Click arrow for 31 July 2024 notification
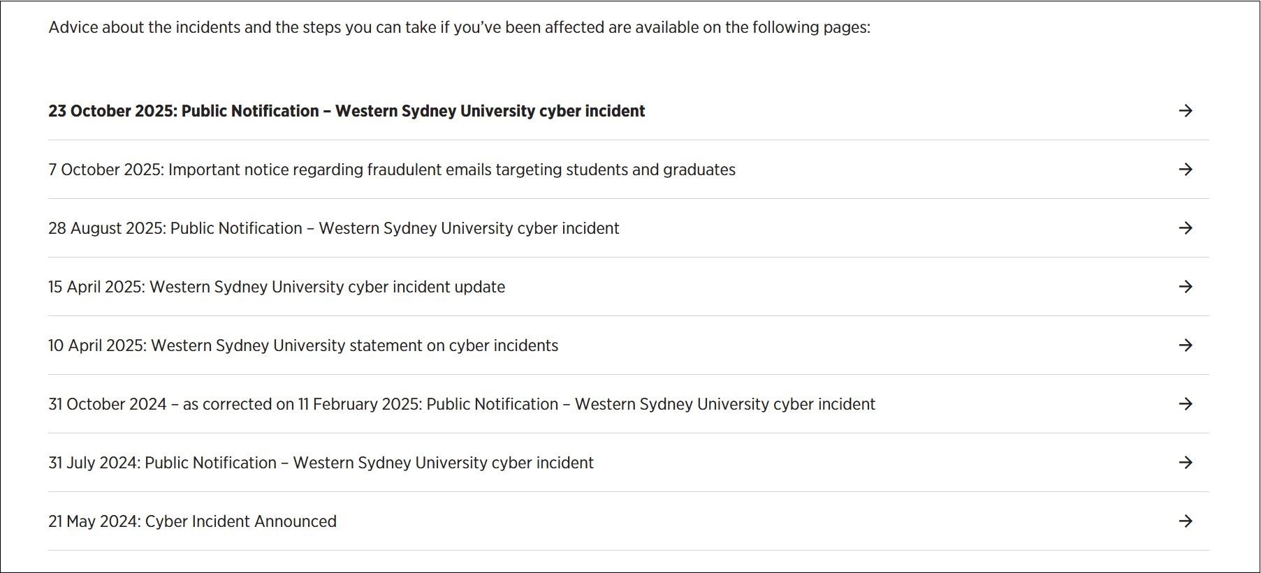 tap(1185, 463)
